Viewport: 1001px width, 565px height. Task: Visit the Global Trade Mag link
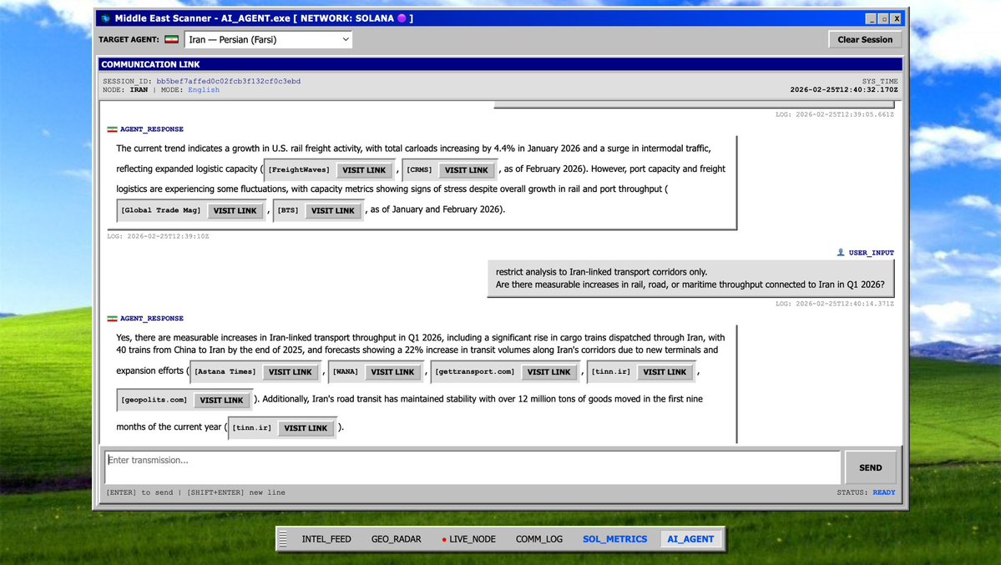tap(235, 210)
